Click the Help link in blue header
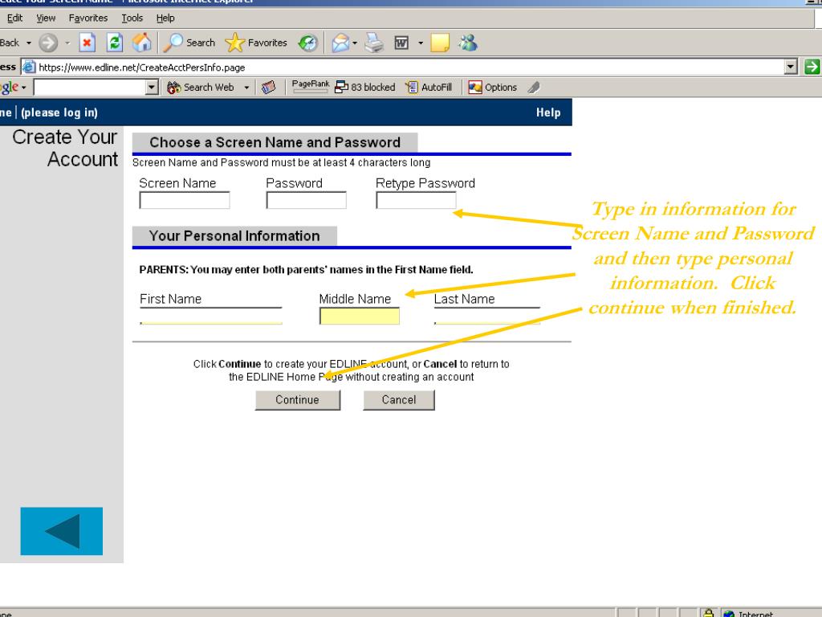Viewport: 822px width, 617px height. 548,112
